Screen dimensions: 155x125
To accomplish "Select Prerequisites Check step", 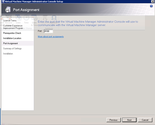I will pos(12,33).
